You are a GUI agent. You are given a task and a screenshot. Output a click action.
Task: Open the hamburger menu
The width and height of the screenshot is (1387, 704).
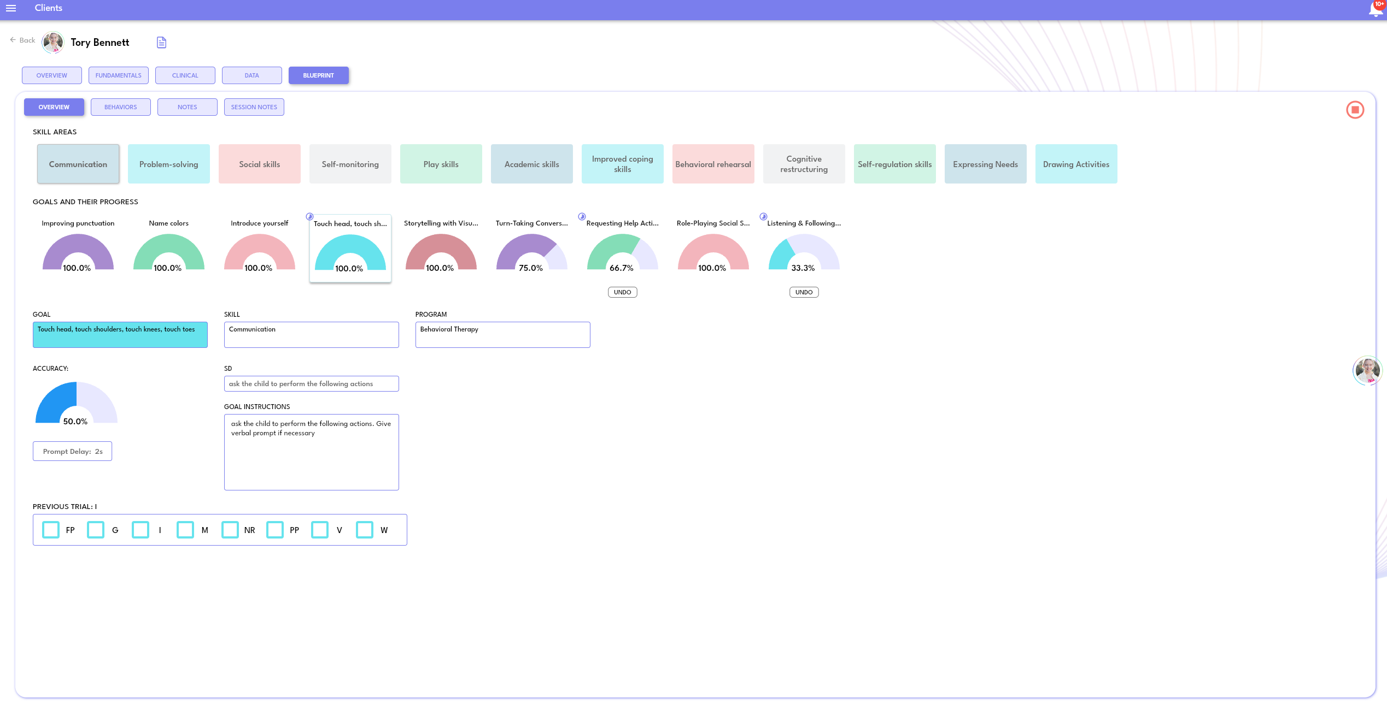point(11,8)
